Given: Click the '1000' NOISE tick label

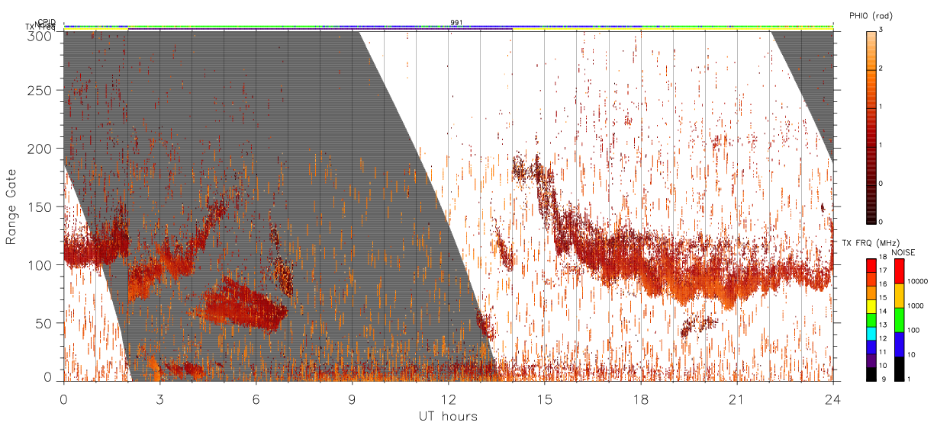Looking at the screenshot, I should pos(916,306).
